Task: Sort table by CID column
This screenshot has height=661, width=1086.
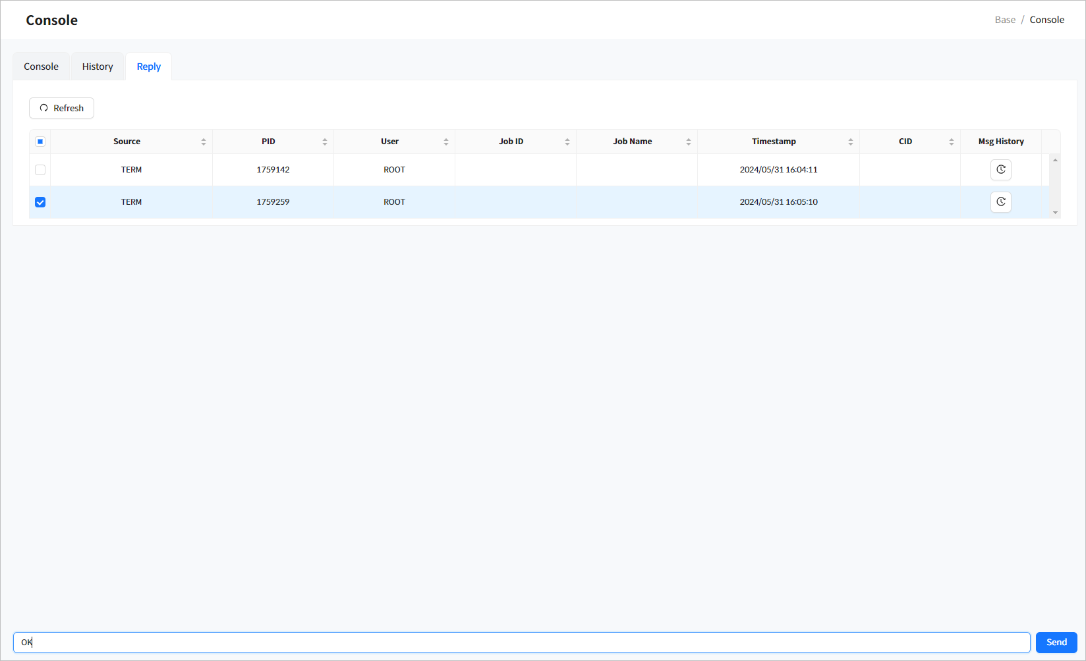Action: [951, 142]
